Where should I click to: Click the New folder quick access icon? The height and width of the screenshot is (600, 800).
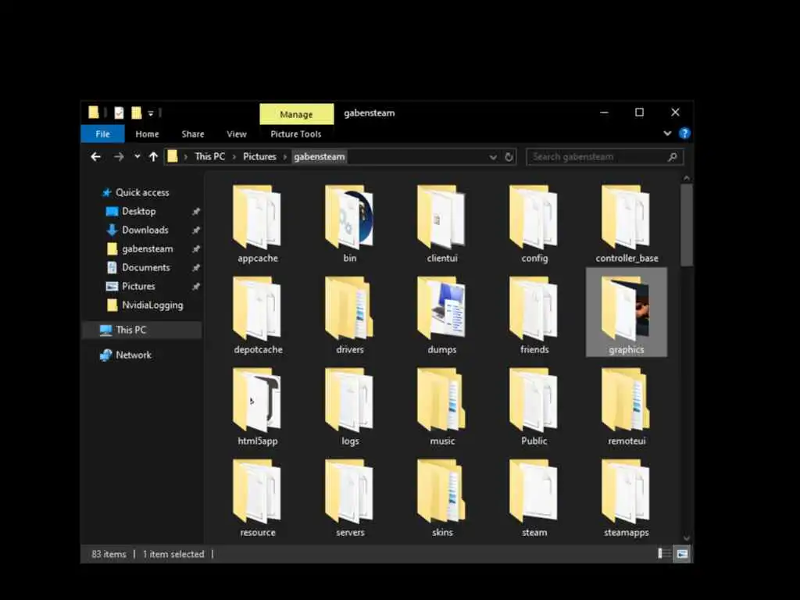pos(136,112)
